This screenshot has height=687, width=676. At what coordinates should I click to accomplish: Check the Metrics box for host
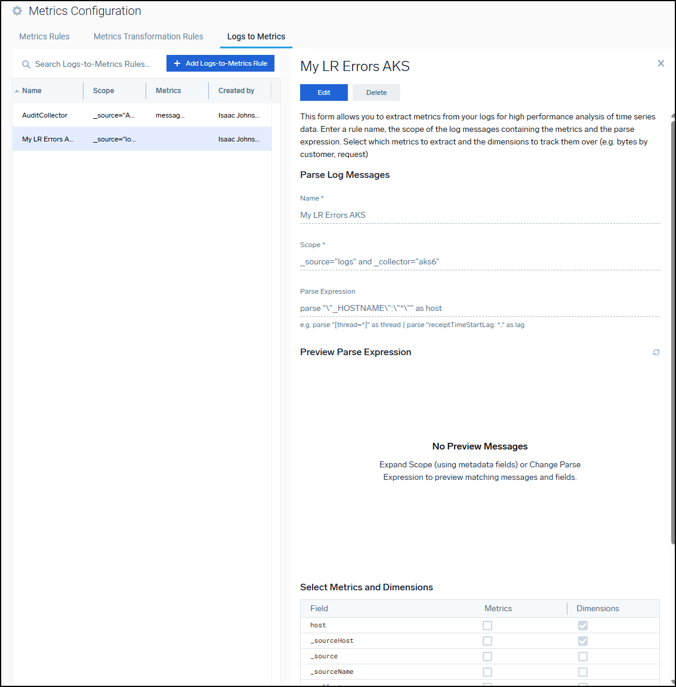[487, 626]
